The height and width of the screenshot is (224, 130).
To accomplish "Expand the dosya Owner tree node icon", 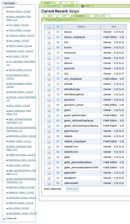I will tap(7, 12).
